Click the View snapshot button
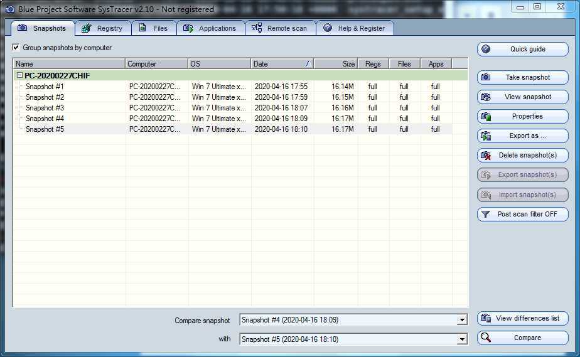 [x=523, y=97]
